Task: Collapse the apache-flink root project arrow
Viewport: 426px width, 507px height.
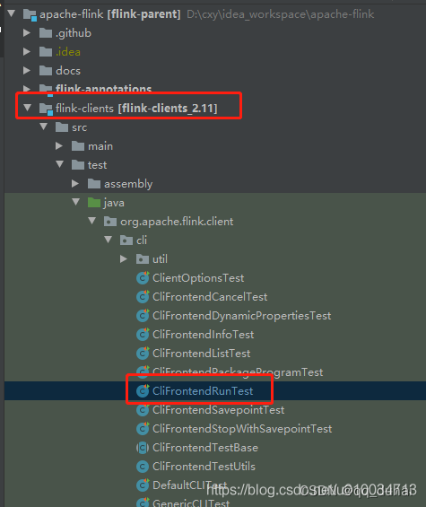Action: (x=12, y=13)
